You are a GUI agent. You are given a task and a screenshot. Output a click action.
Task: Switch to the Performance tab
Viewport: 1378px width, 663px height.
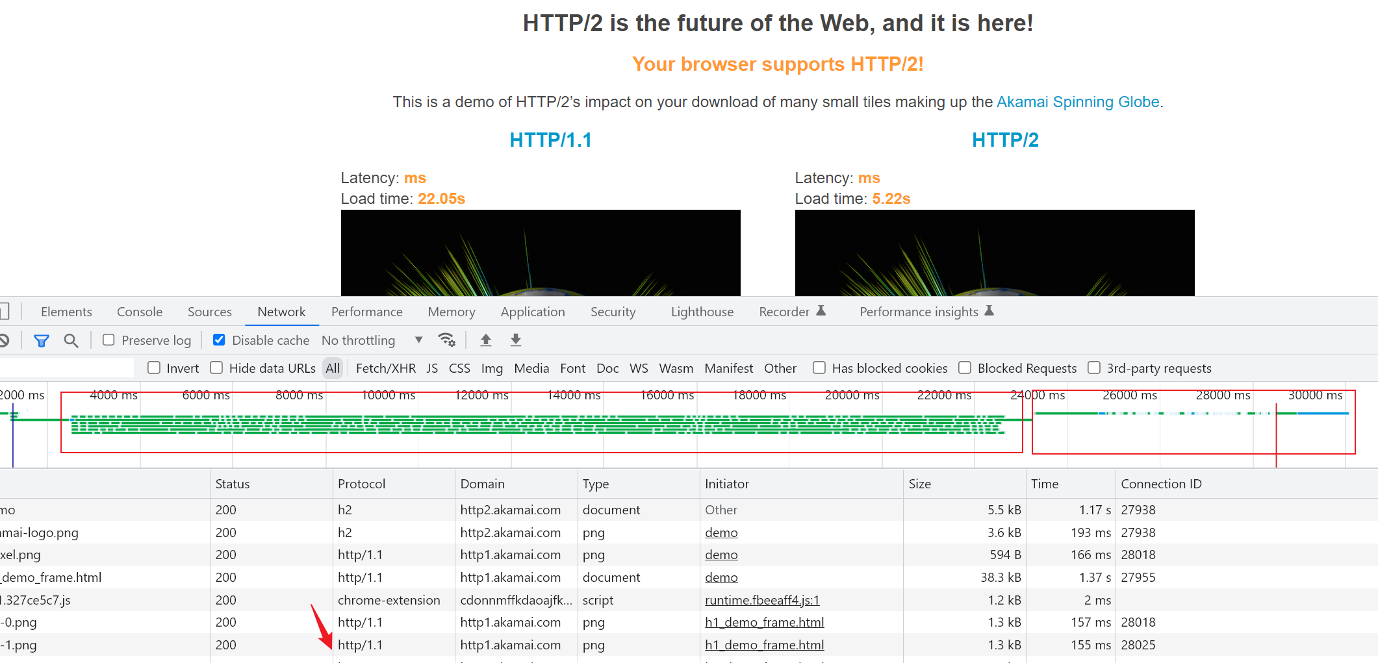pos(367,312)
